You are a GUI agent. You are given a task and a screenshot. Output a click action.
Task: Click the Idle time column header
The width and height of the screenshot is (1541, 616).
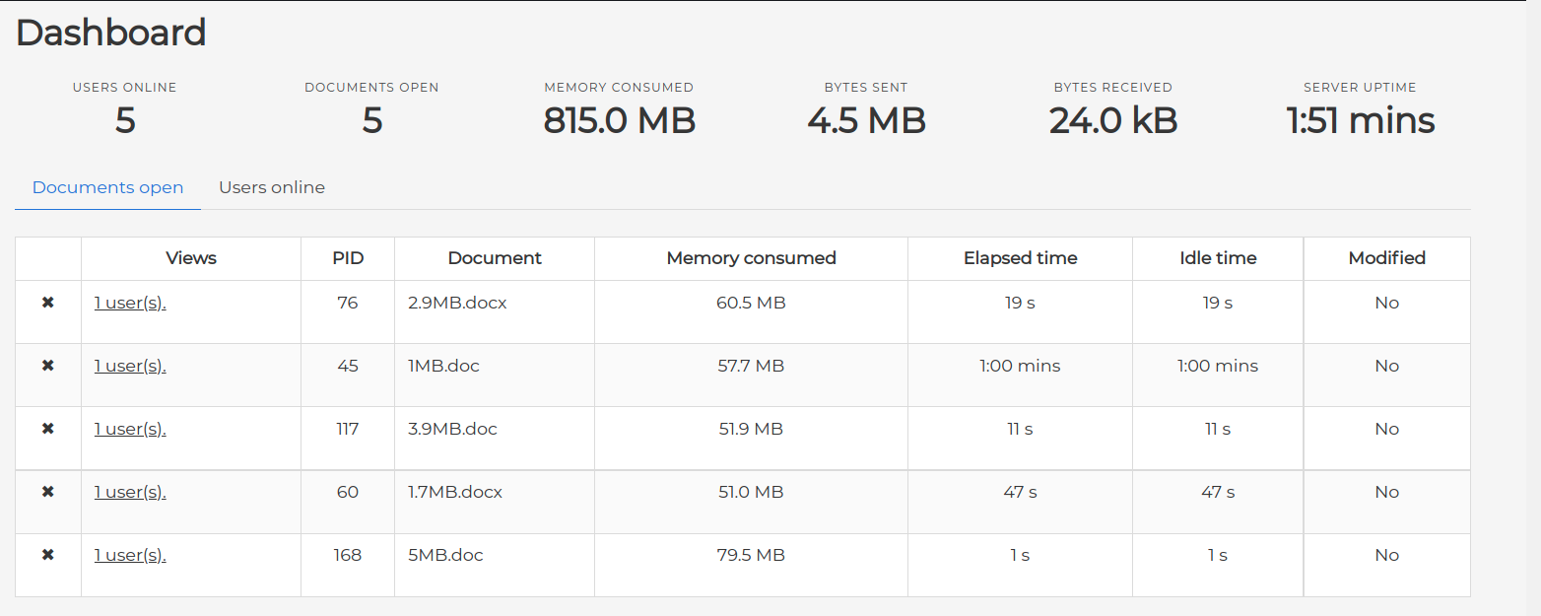tap(1218, 258)
